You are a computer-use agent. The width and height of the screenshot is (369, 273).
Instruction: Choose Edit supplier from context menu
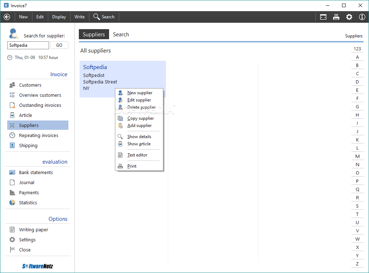tap(139, 100)
